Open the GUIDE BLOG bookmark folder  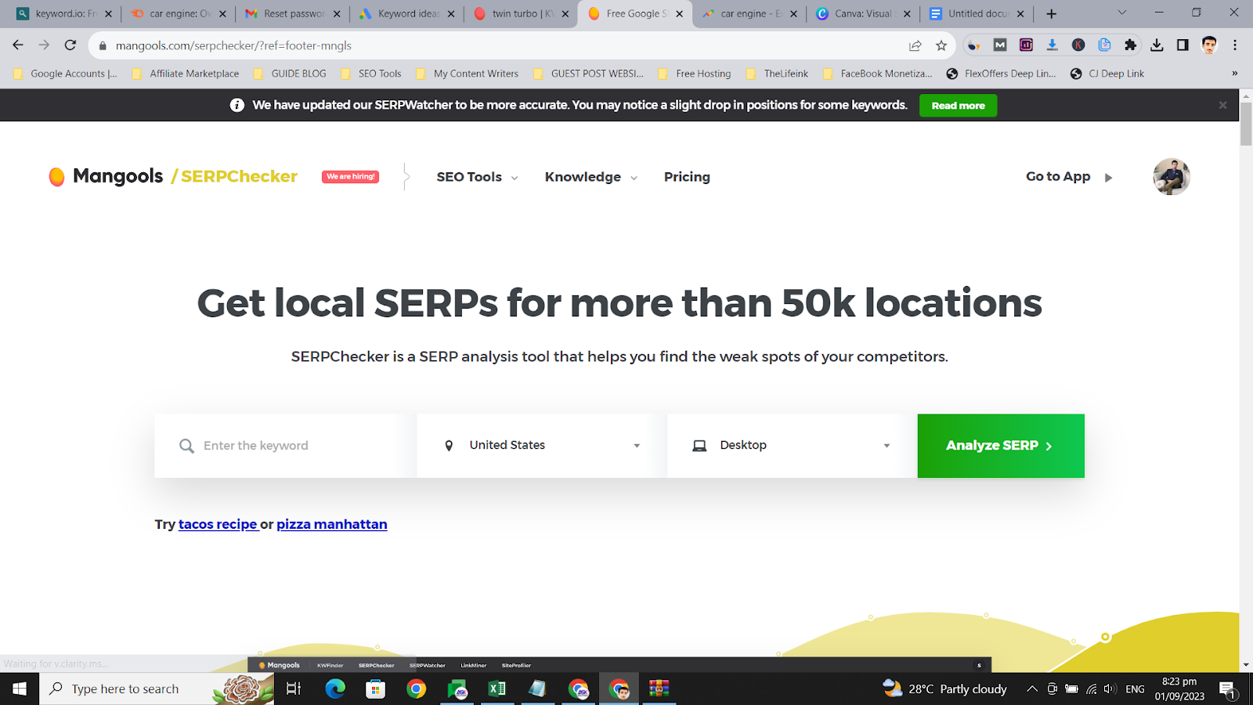pos(290,74)
